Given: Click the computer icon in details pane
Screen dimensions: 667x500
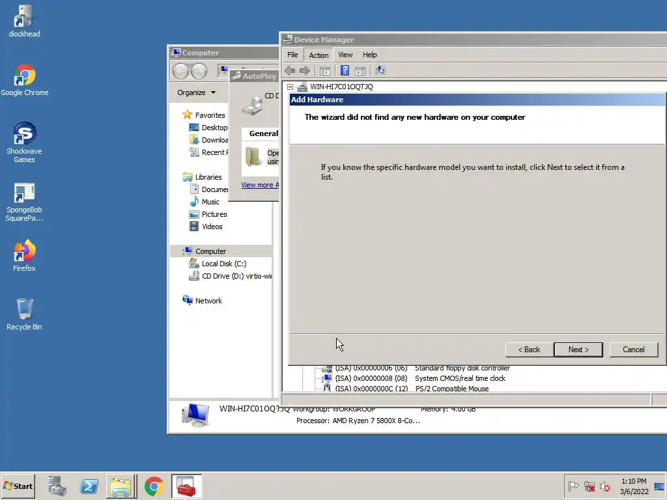Looking at the screenshot, I should (195, 415).
